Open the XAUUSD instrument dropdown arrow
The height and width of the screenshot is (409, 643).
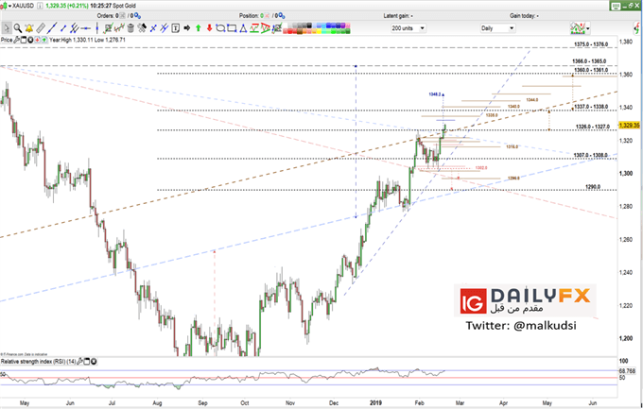click(9, 6)
